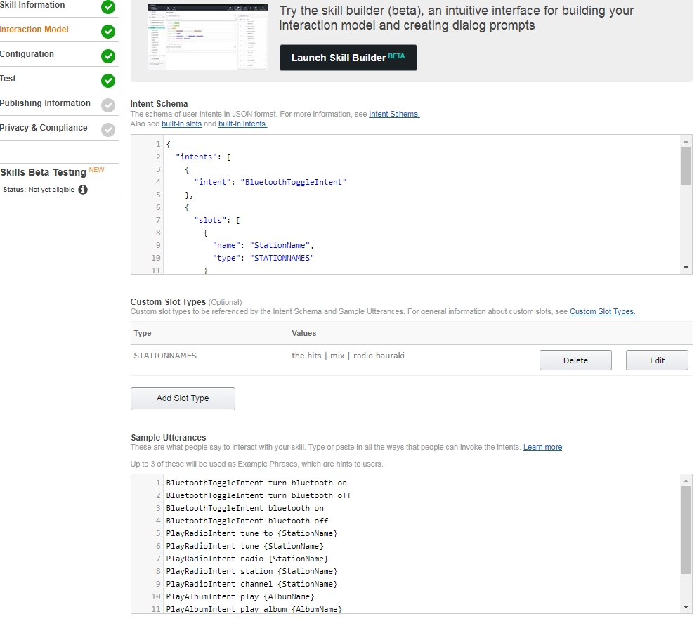
Task: Open the Configuration section
Action: coord(27,54)
